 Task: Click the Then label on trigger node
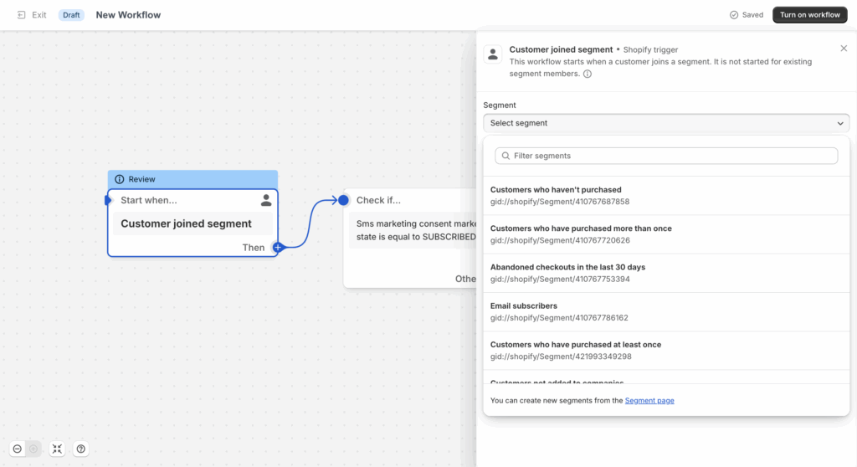(253, 248)
